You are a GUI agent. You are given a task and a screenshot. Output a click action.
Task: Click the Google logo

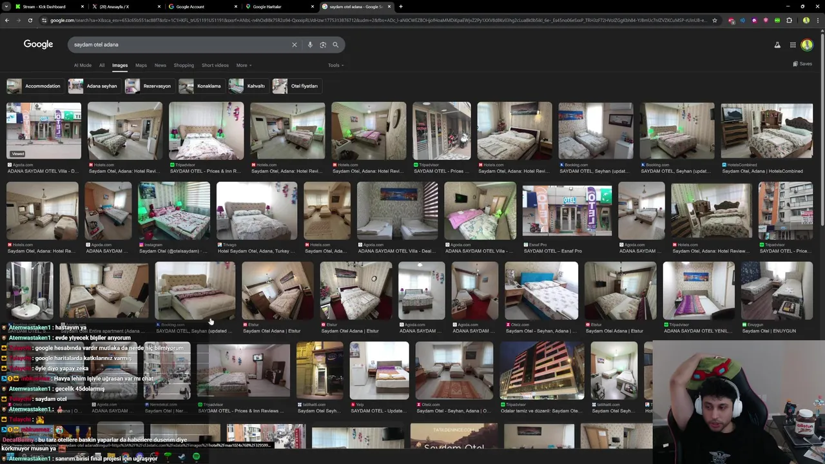(38, 44)
